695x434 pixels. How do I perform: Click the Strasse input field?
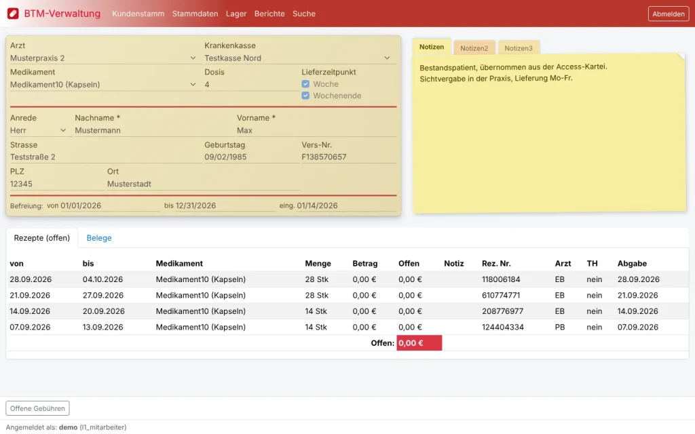point(106,157)
